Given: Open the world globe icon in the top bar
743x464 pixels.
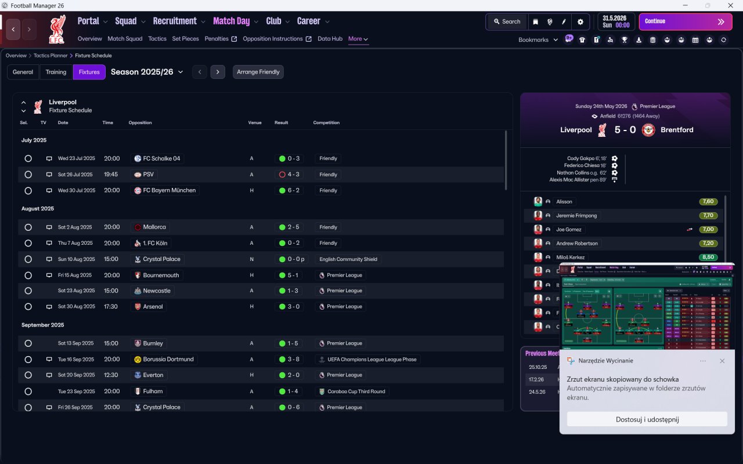Looking at the screenshot, I should coord(550,21).
